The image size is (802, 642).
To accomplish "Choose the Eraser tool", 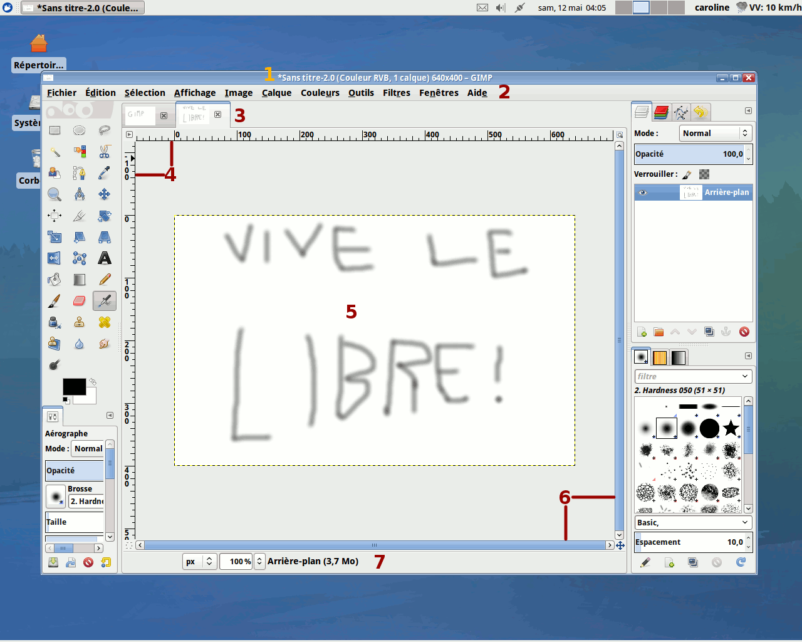I will pos(80,301).
